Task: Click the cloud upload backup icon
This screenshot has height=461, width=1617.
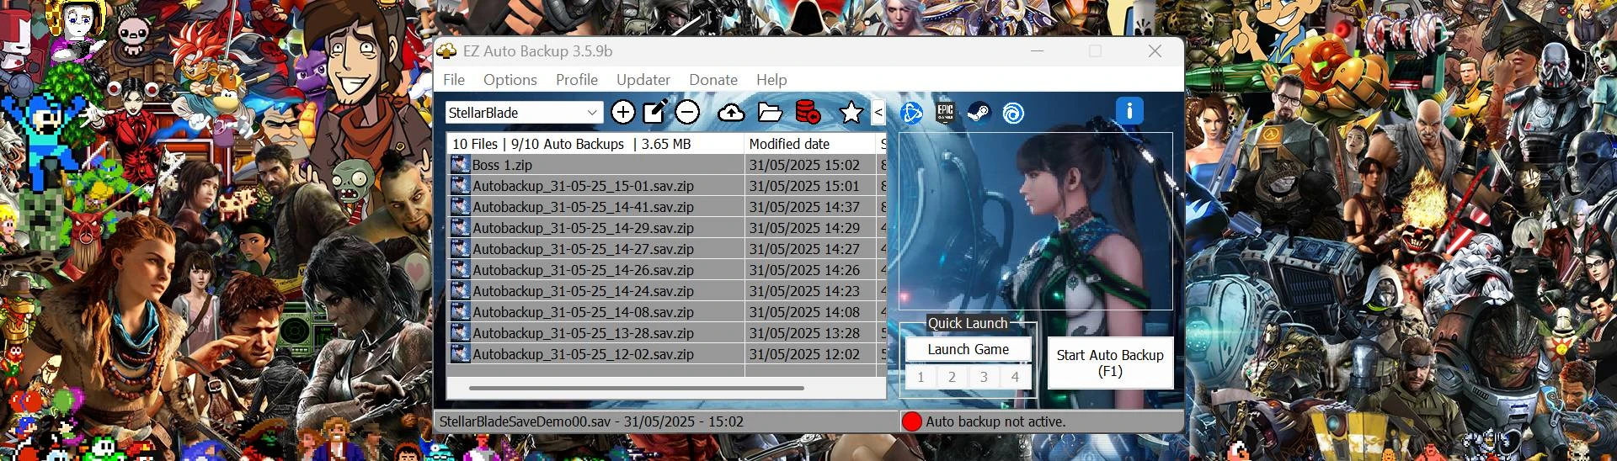Action: tap(731, 112)
